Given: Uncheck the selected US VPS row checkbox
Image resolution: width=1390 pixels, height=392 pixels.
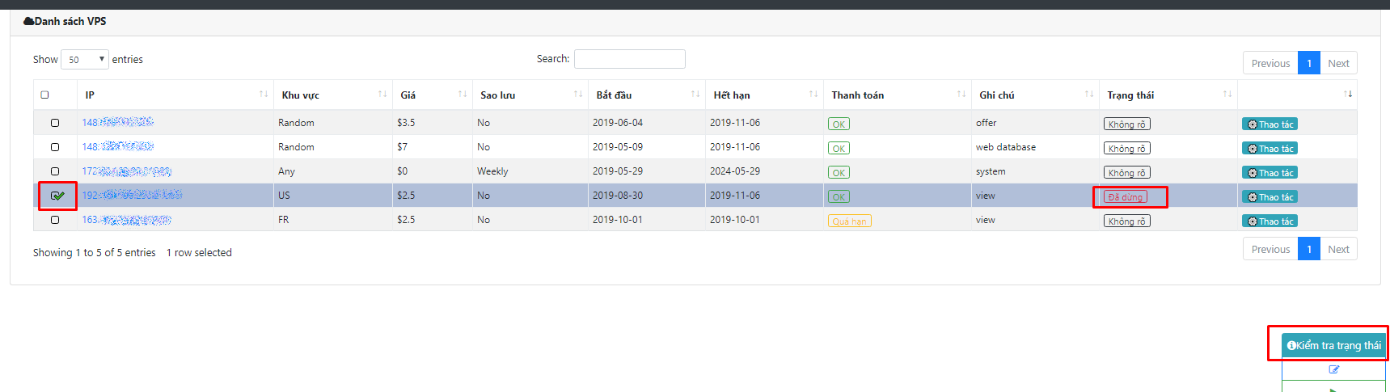Looking at the screenshot, I should point(56,196).
